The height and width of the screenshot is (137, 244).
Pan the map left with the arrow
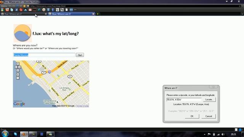(16, 67)
